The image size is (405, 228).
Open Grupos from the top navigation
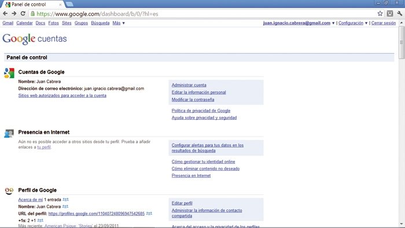pos(81,23)
